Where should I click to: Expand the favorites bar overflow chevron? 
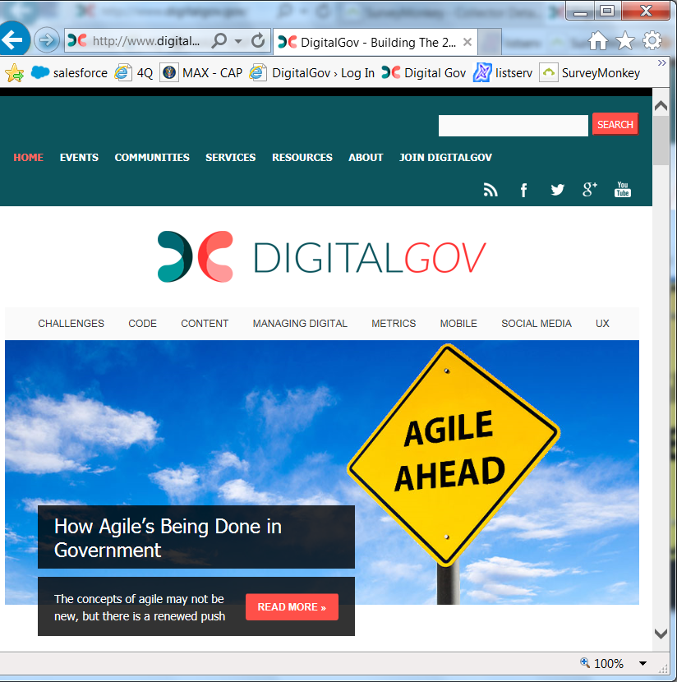pyautogui.click(x=662, y=63)
